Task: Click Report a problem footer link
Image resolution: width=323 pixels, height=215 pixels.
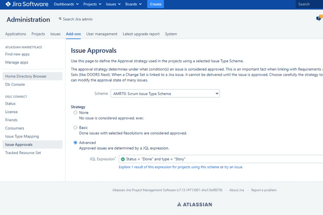Action: pos(264,190)
